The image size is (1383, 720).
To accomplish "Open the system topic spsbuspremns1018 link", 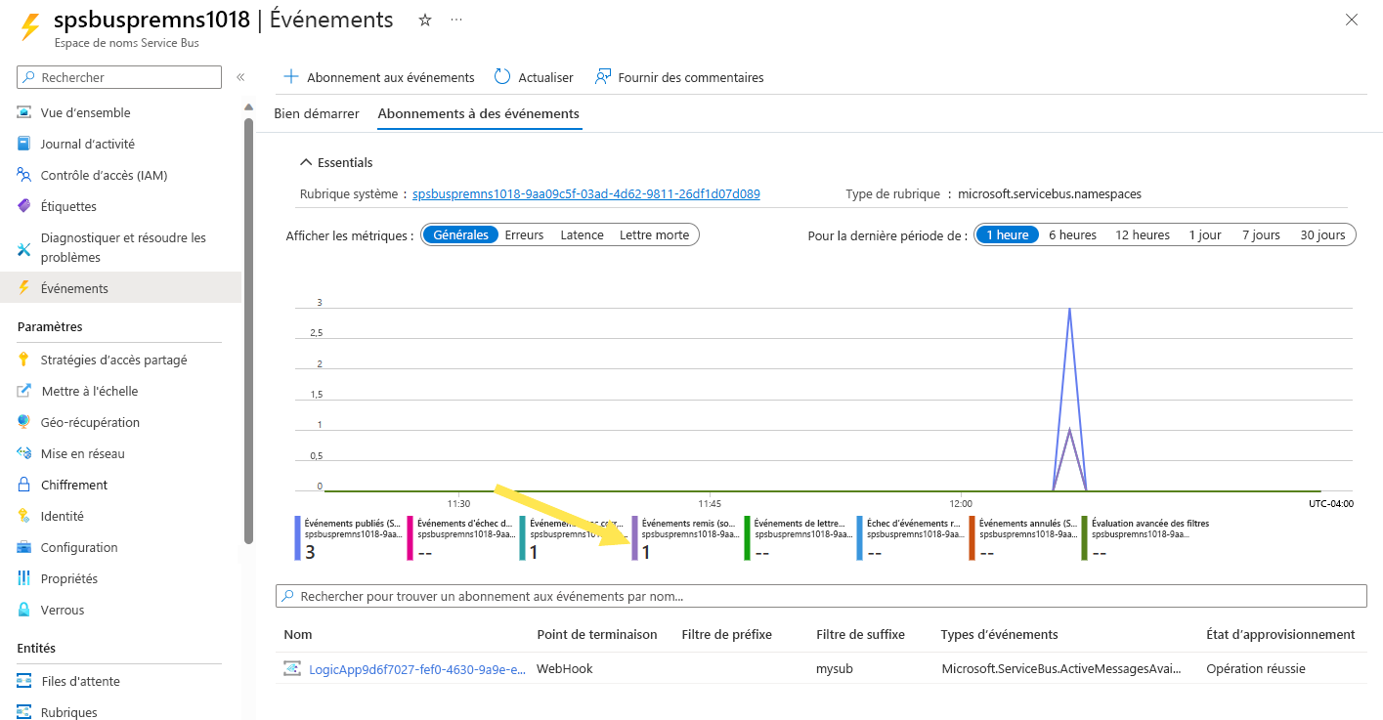I will 586,193.
